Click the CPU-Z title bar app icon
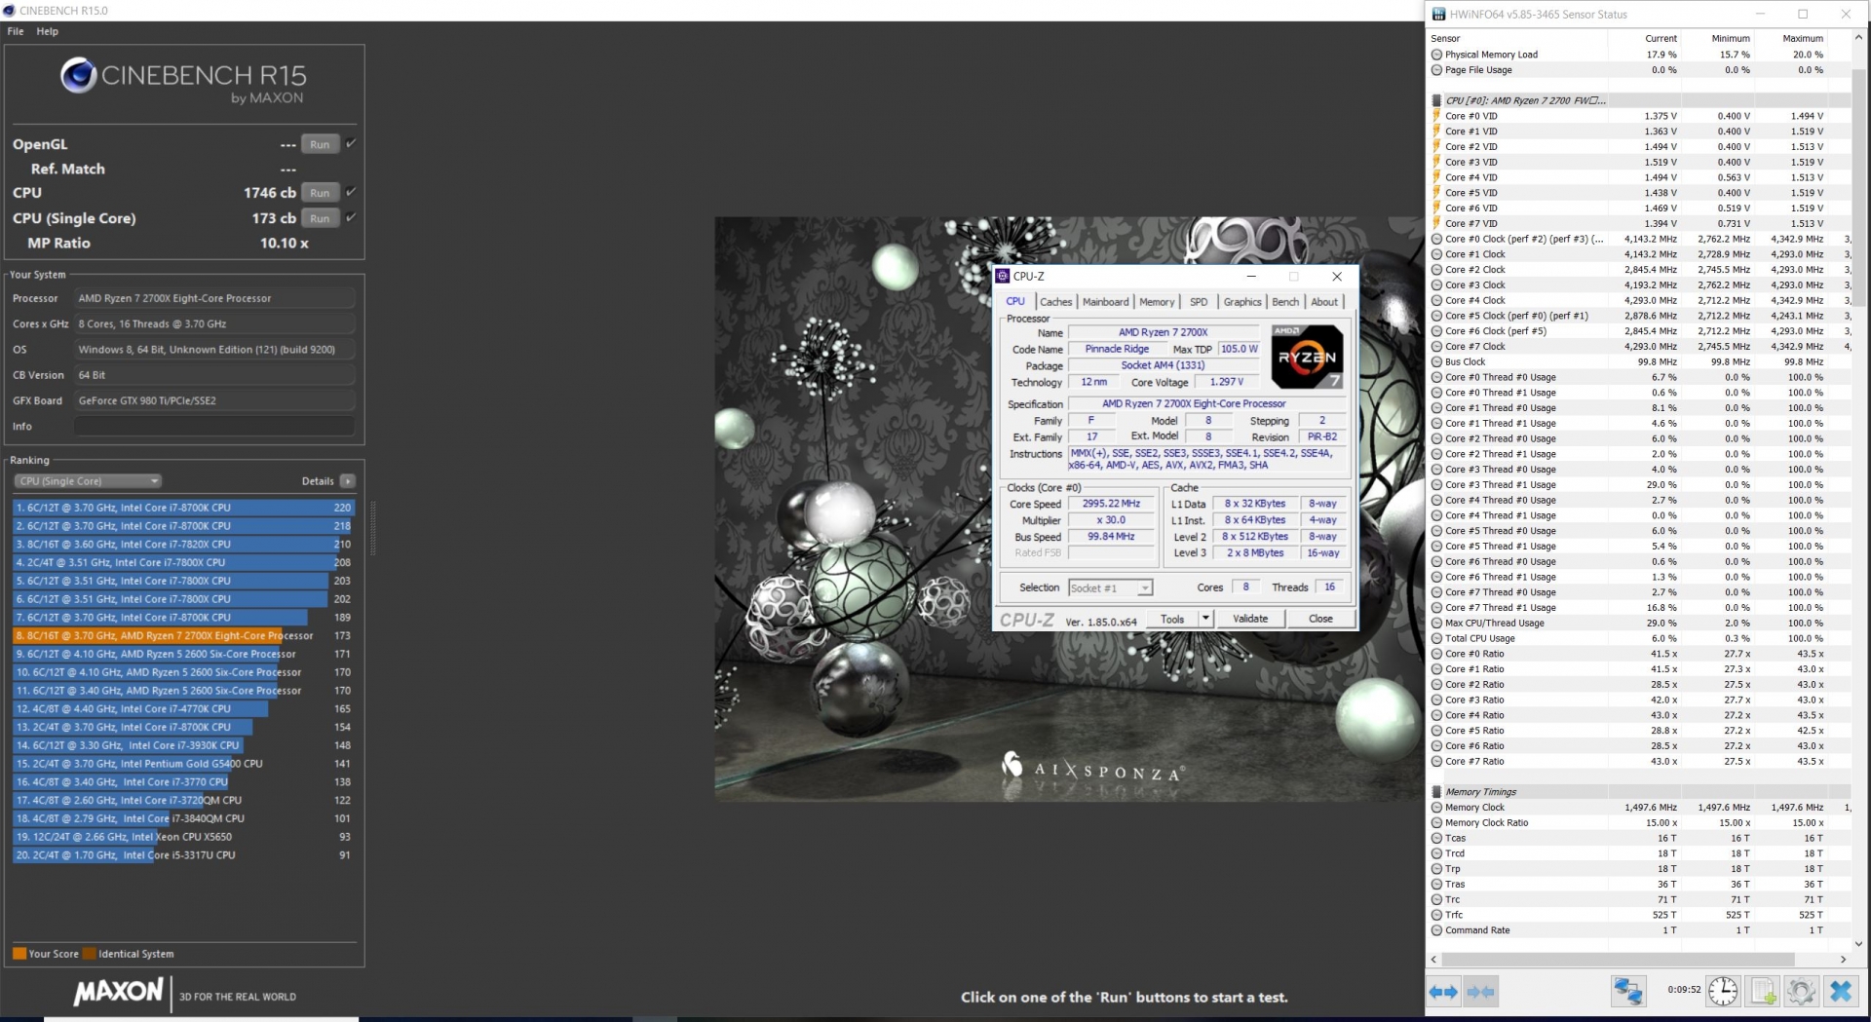This screenshot has width=1871, height=1022. [x=1003, y=276]
